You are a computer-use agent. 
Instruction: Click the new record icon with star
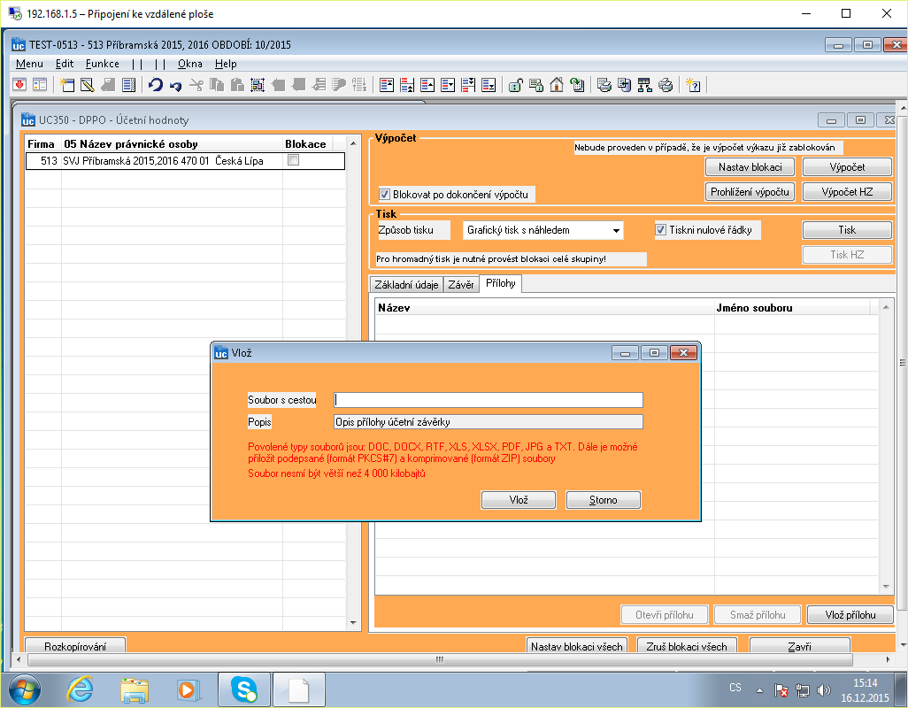(67, 85)
